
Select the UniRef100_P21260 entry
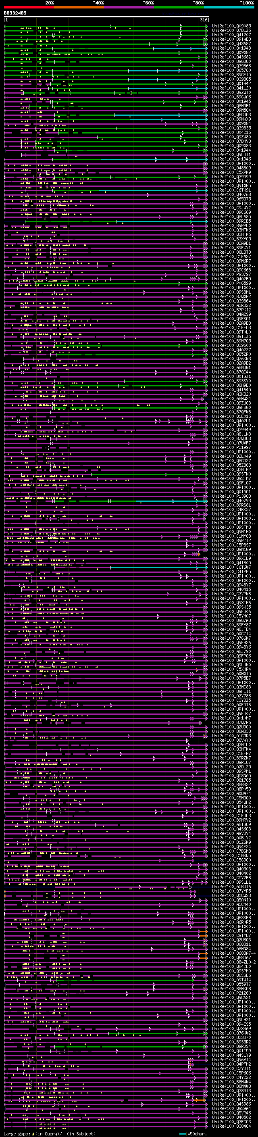tap(231, 993)
